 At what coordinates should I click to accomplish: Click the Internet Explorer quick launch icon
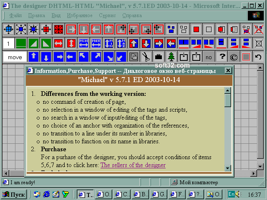click(46, 194)
